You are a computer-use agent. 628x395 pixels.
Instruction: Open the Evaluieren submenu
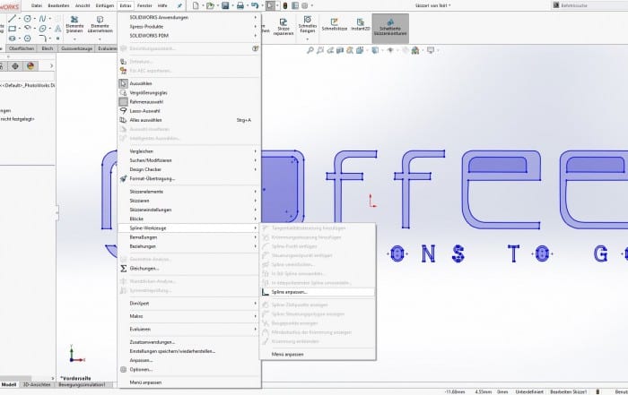189,329
